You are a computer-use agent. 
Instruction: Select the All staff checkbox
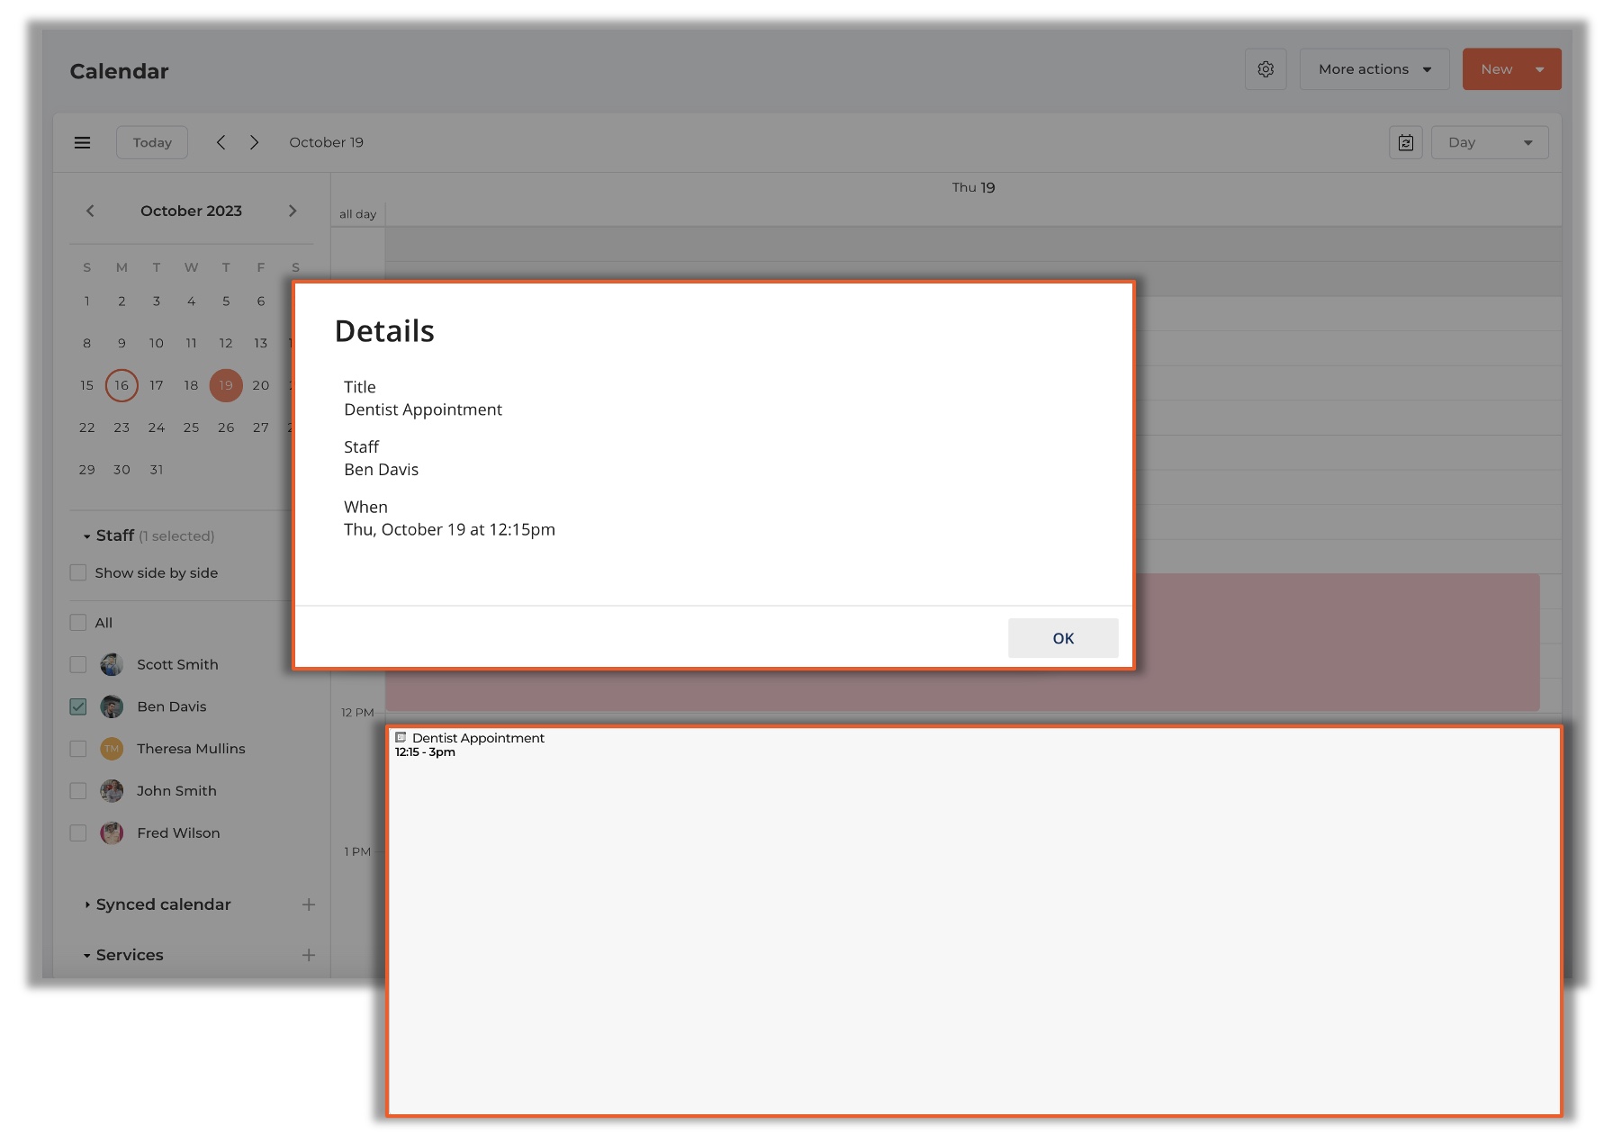(x=78, y=623)
